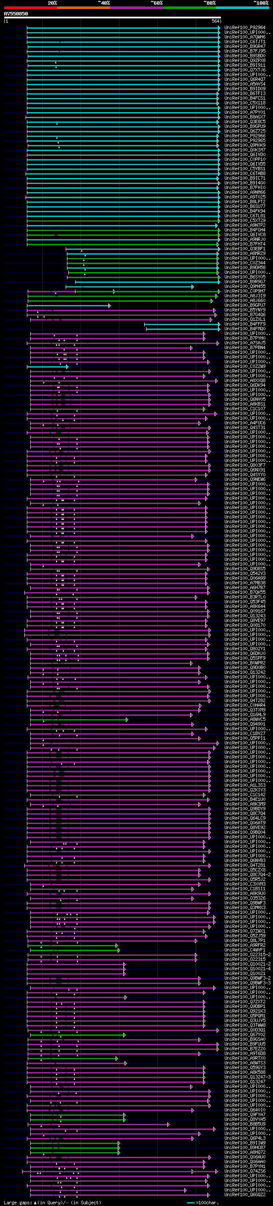Select the UniRef100_Q0KIM7 entry

click(x=245, y=150)
